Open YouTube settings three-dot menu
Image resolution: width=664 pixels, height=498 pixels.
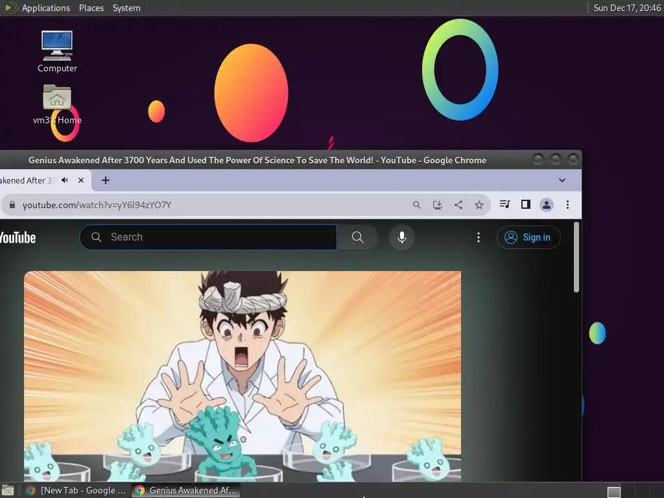coord(479,237)
